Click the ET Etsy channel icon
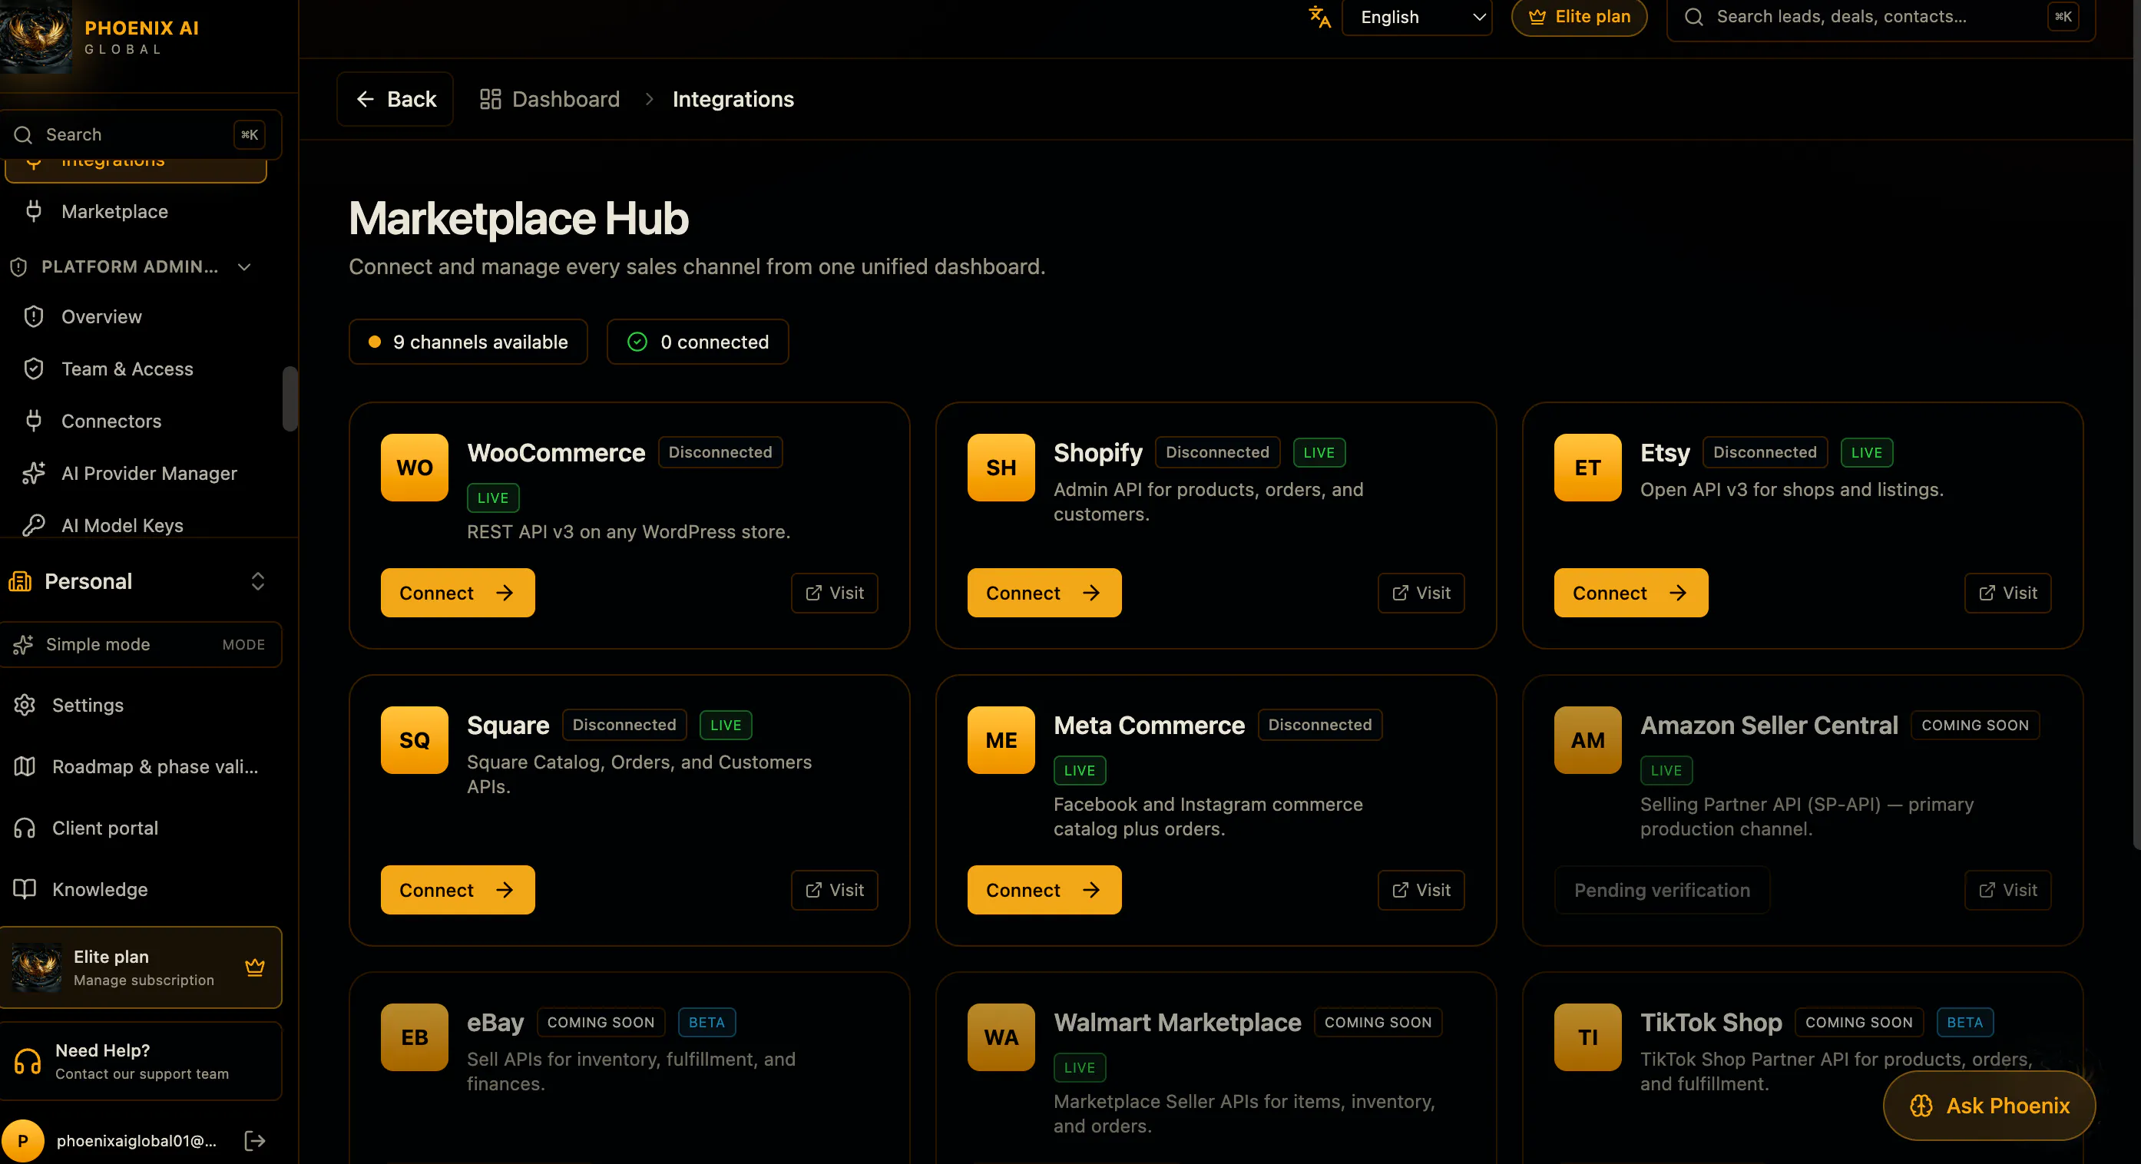 1587,467
